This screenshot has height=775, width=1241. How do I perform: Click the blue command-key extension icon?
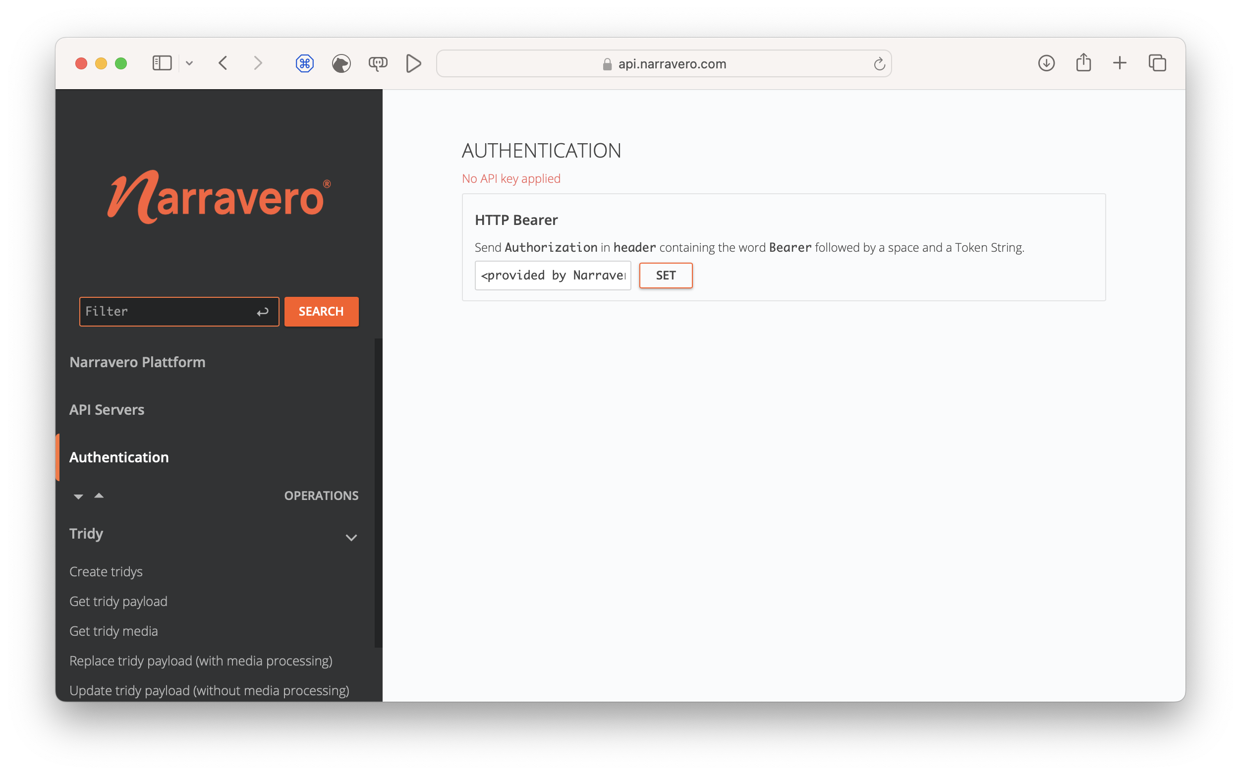(x=304, y=63)
